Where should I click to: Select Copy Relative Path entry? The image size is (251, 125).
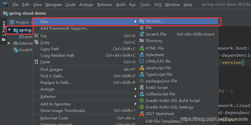coord(86,55)
